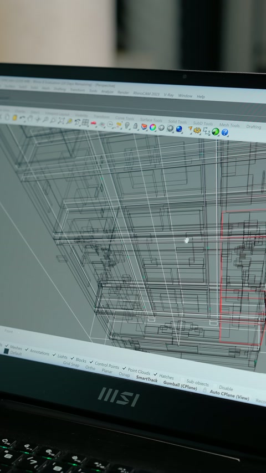Switch to the Front viewport tab

click(x=8, y=331)
